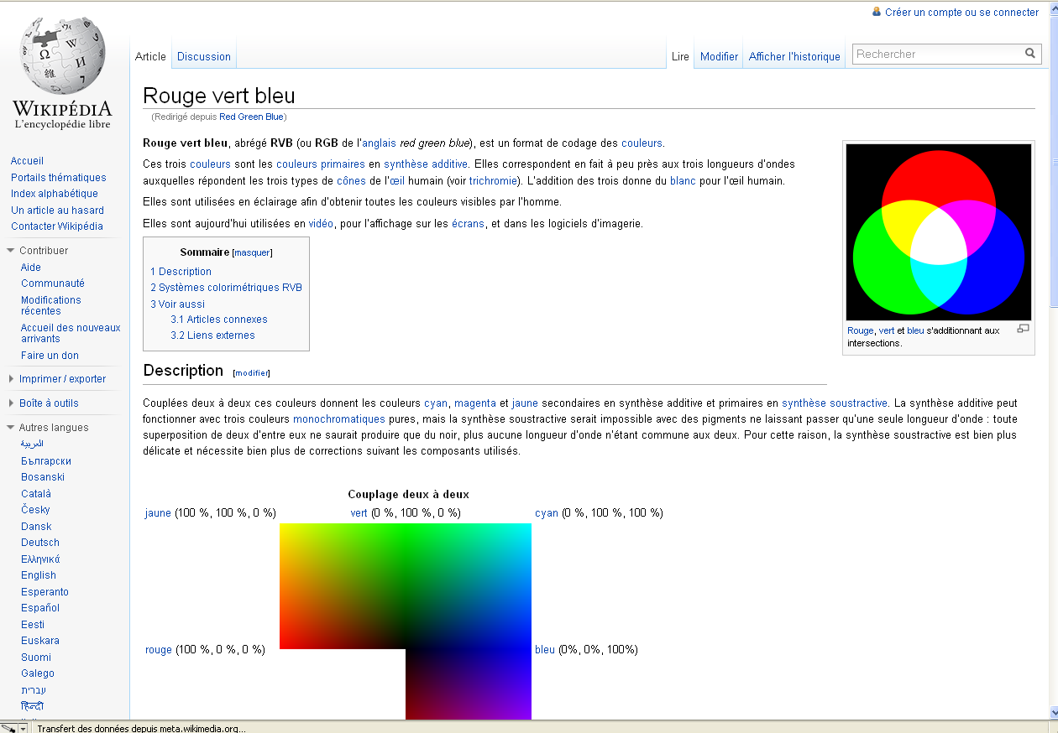The width and height of the screenshot is (1058, 733).
Task: Open the Aide link
Action: click(x=31, y=268)
